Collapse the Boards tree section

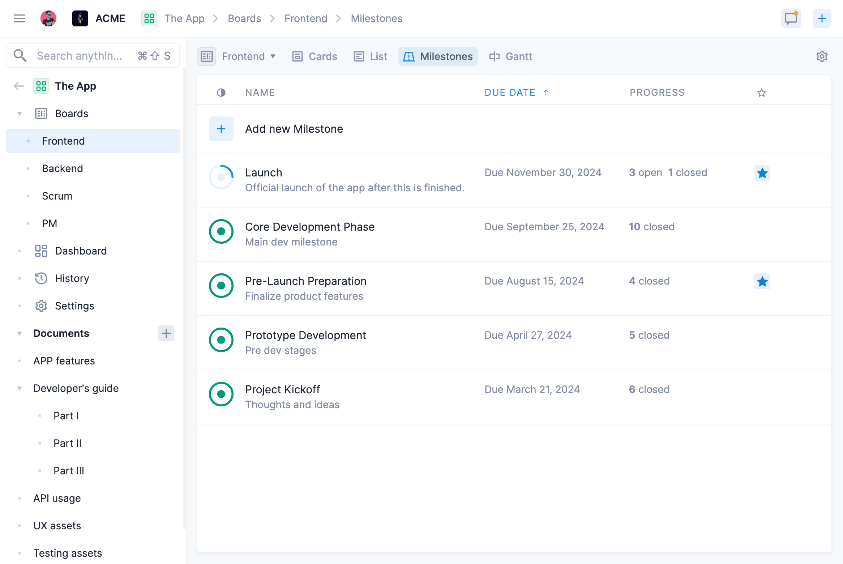[x=20, y=114]
